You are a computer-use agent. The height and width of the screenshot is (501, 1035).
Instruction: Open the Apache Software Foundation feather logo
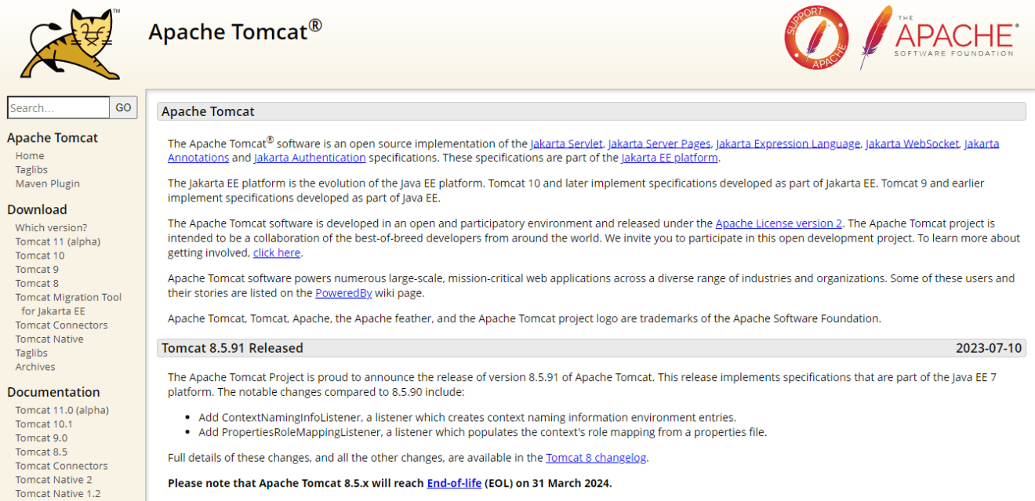[x=939, y=37]
